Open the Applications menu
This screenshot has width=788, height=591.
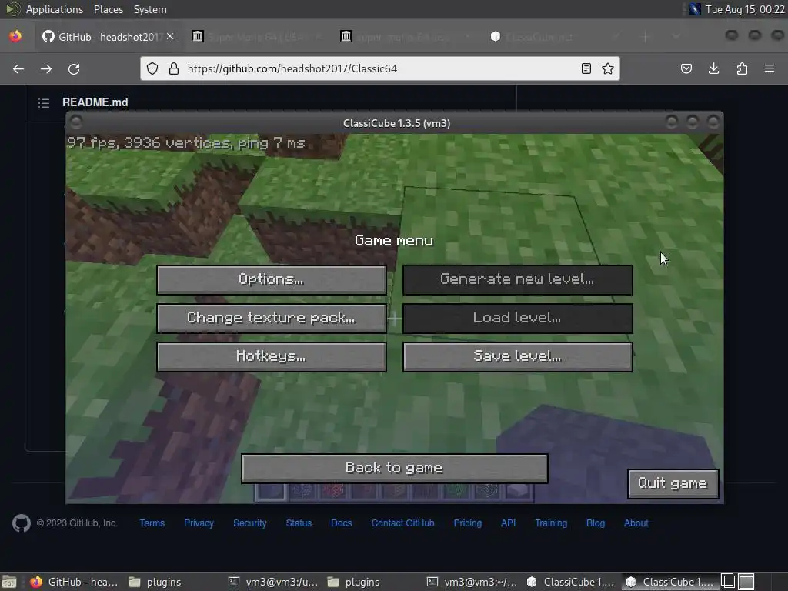(x=55, y=9)
